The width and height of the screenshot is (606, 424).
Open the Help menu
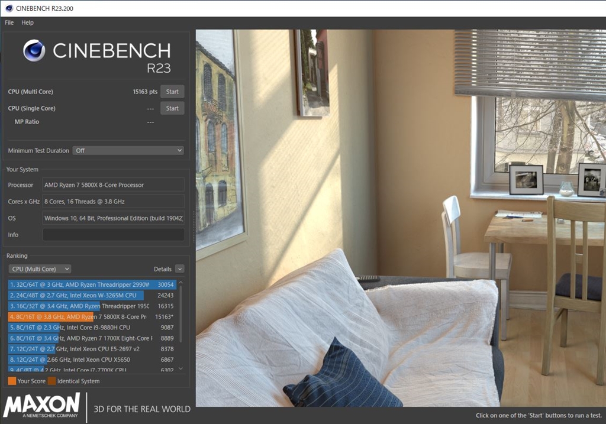coord(27,22)
